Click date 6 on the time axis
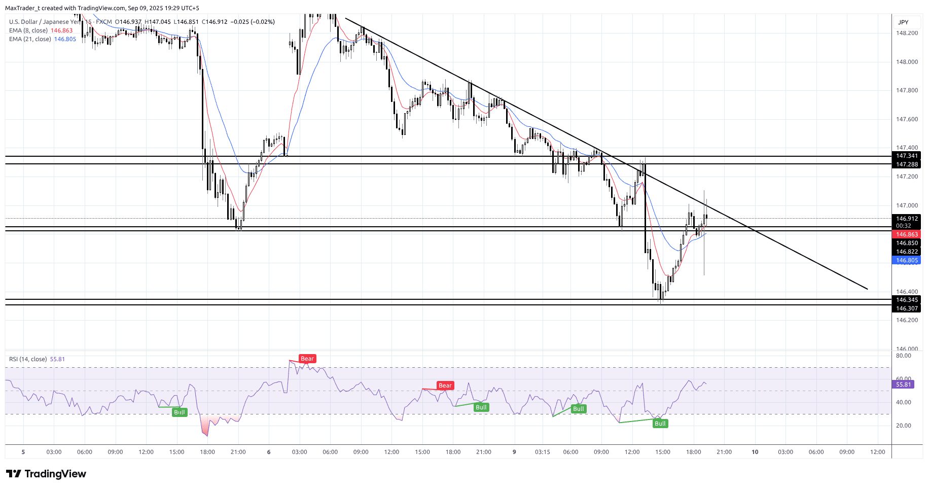Screen dimensions: 928x489 pos(269,452)
